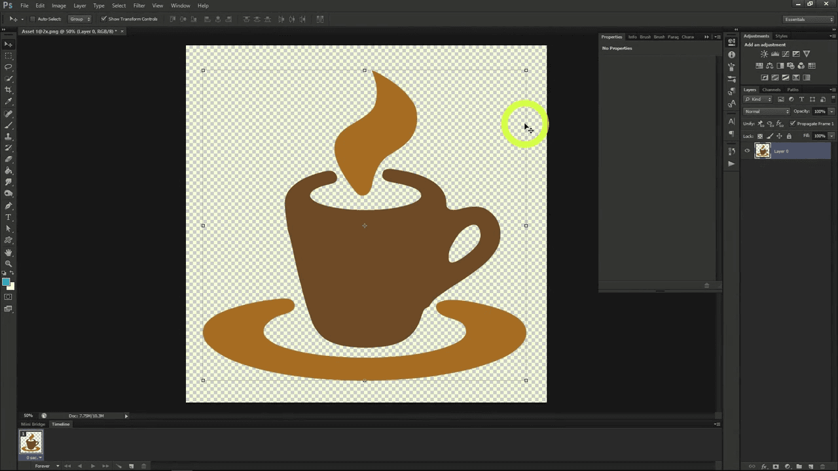838x471 pixels.
Task: Add a Color Balance adjustment
Action: tap(769, 66)
